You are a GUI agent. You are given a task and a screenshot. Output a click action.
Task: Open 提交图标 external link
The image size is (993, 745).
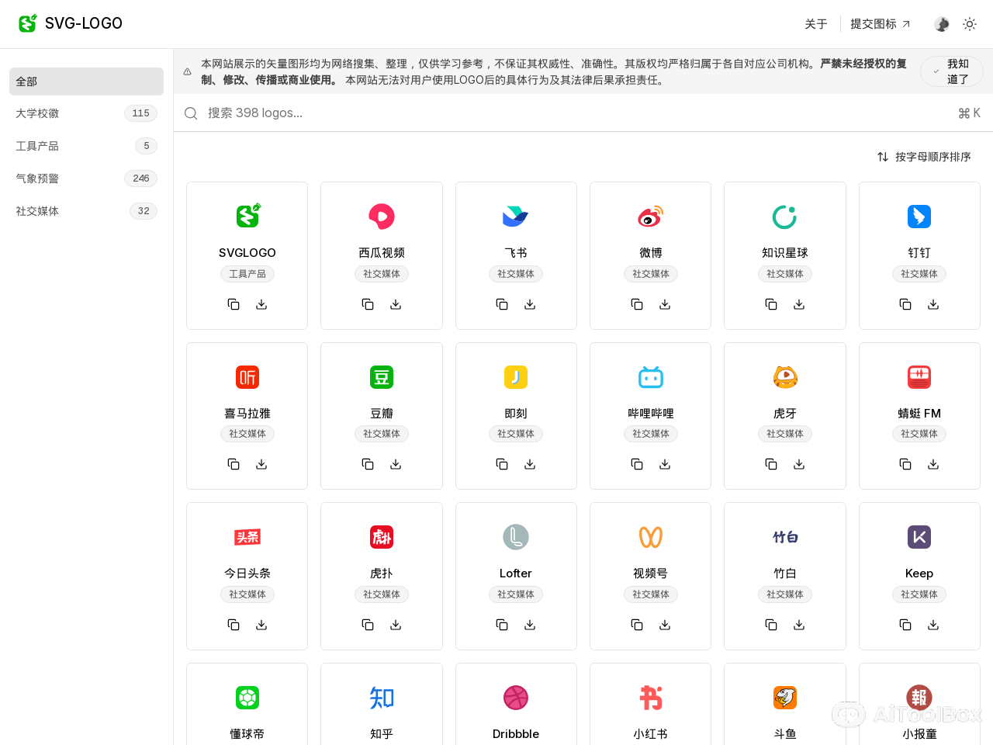click(881, 24)
